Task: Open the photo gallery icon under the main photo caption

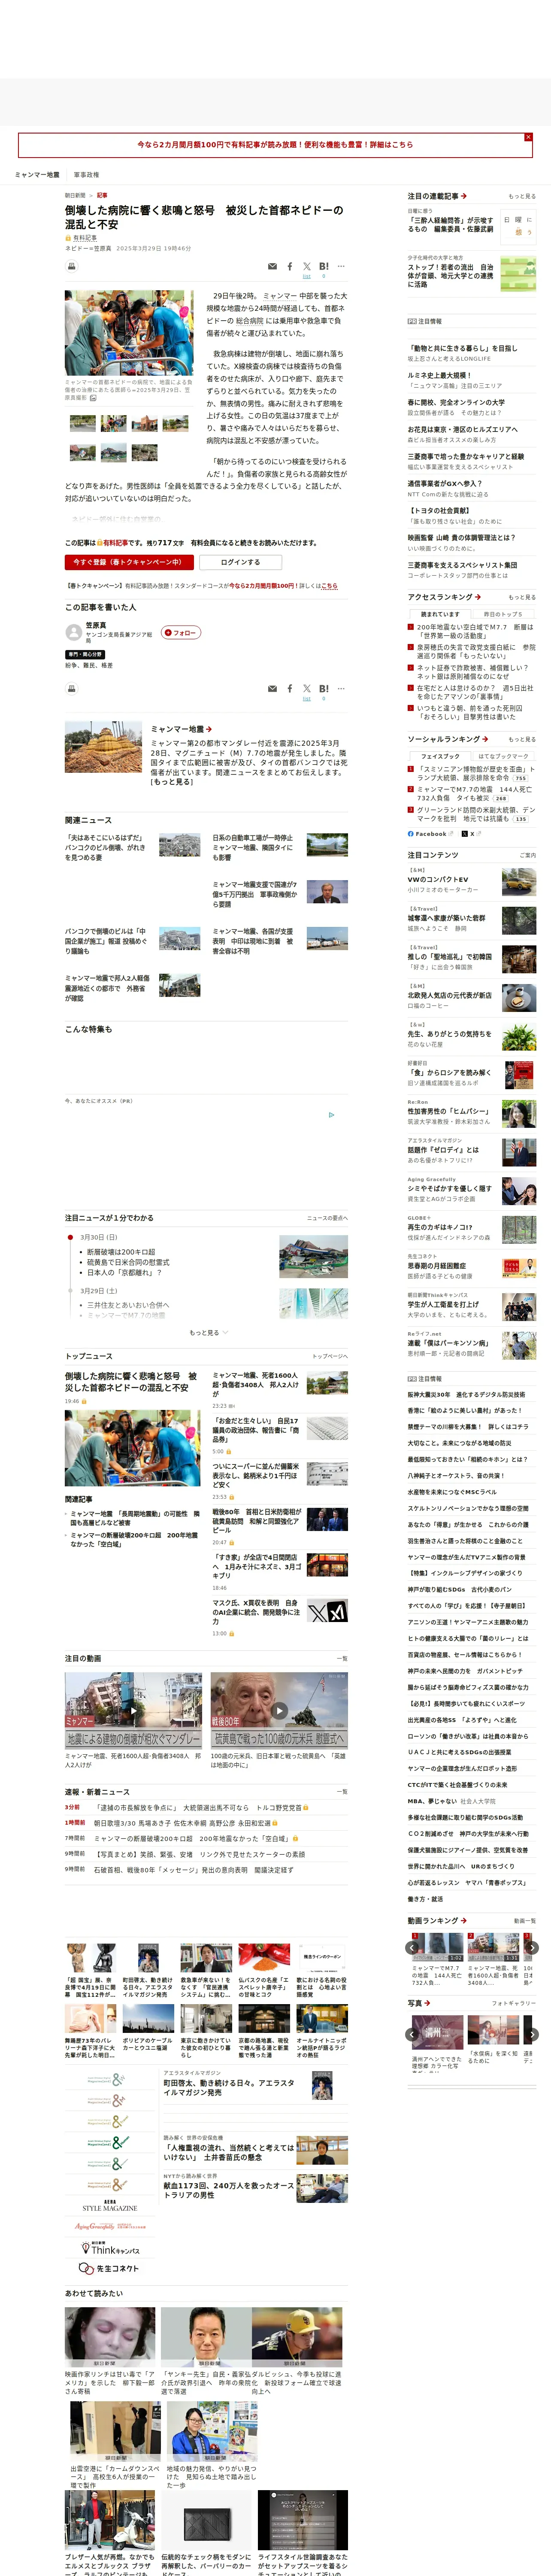Action: pyautogui.click(x=93, y=398)
